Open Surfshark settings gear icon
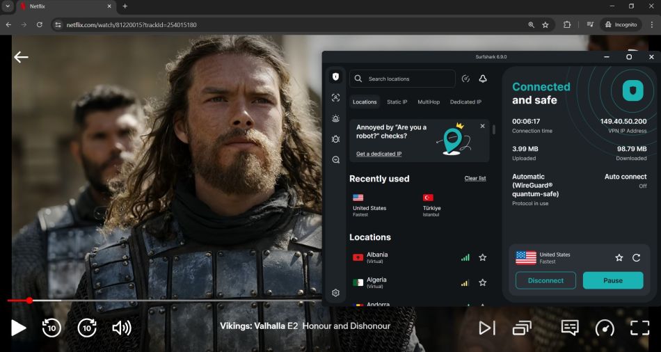 pos(335,293)
